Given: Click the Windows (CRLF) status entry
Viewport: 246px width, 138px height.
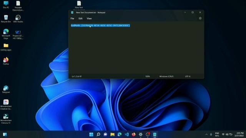Looking at the screenshot, I should click(x=166, y=76).
